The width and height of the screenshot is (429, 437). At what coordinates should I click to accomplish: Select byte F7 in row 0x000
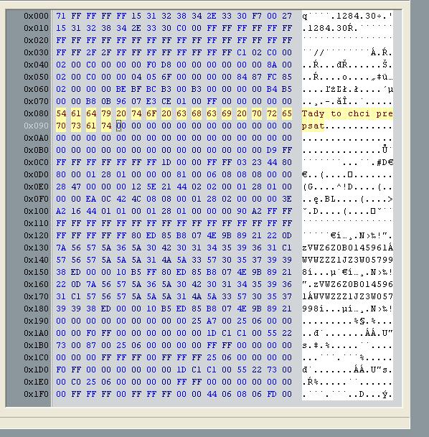(x=257, y=17)
